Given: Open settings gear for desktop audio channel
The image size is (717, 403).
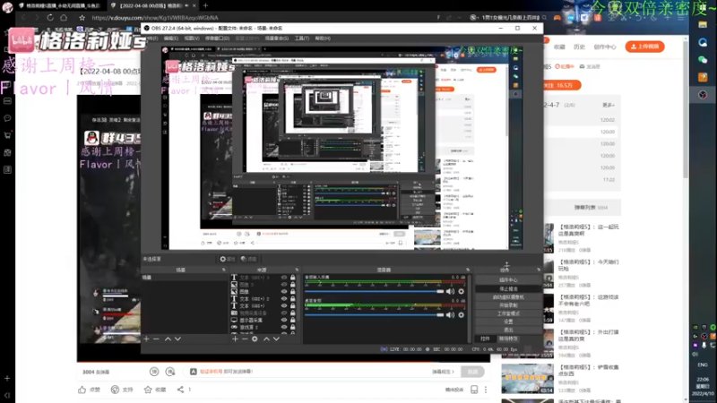Looking at the screenshot, I should tap(462, 315).
